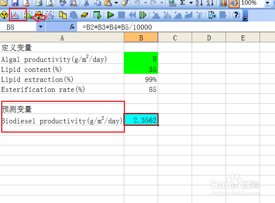Click the Select All Assumptions dashed green icon
275x203 pixels.
point(28,15)
